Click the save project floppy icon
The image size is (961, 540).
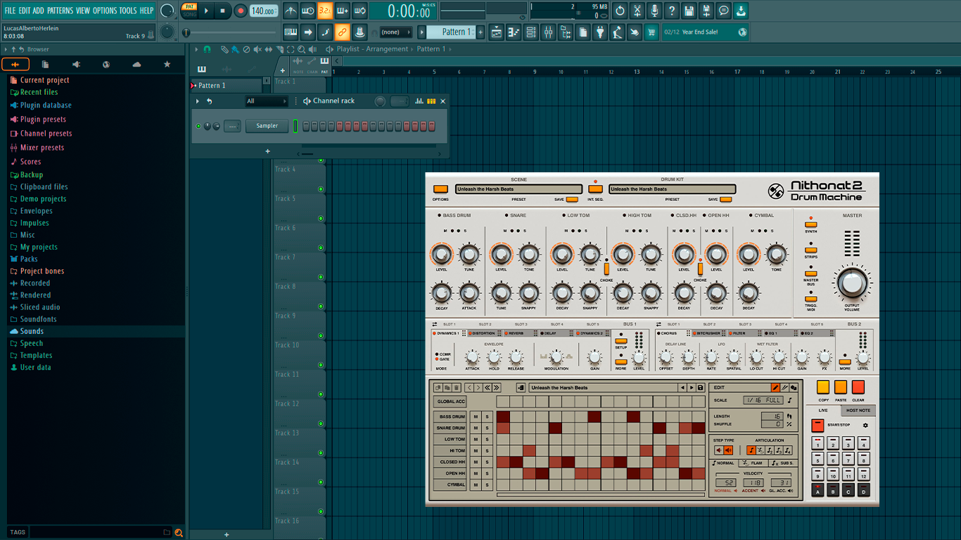pyautogui.click(x=689, y=11)
